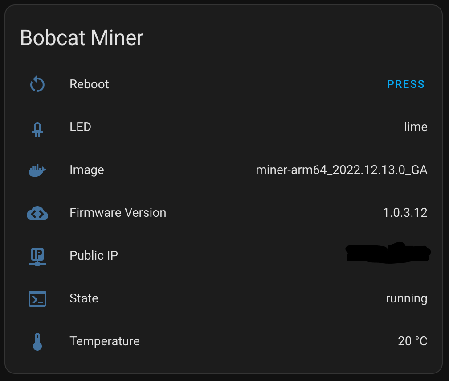Click the Docker whale Image icon
This screenshot has height=381, width=449.
click(x=37, y=170)
